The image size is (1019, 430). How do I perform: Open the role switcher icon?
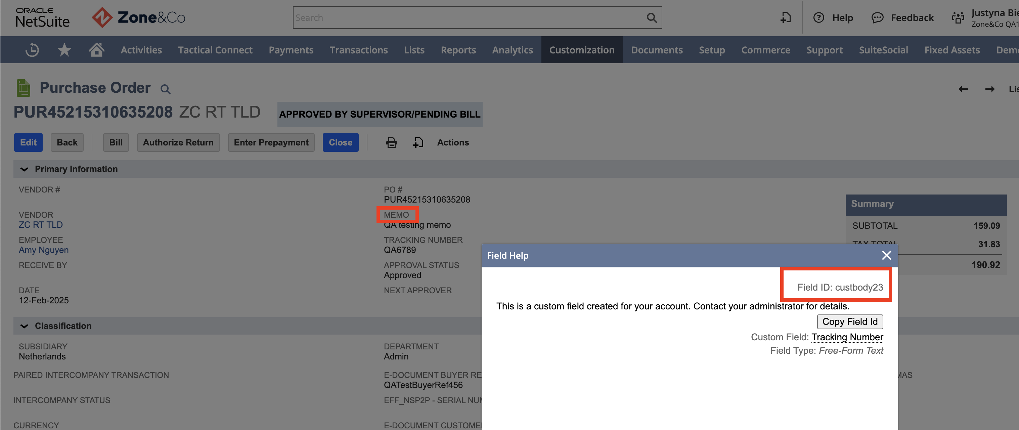click(958, 18)
